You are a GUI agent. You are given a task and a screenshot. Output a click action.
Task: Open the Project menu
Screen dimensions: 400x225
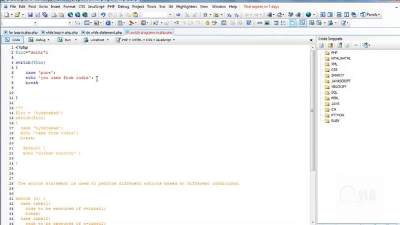coord(138,7)
